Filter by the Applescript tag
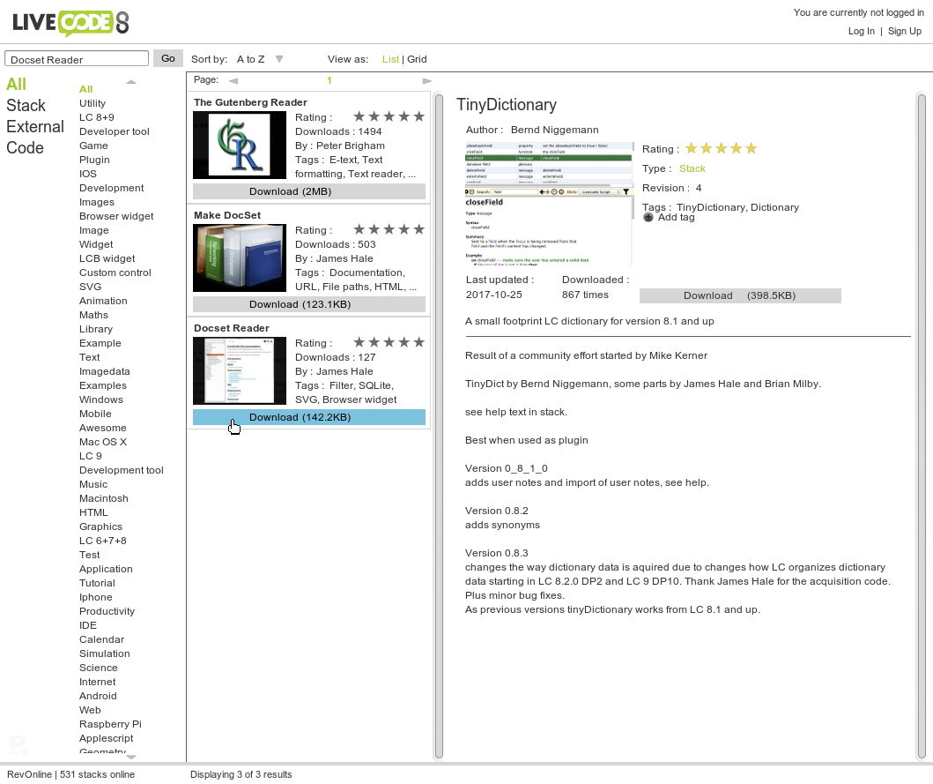The image size is (933, 784). (x=106, y=738)
